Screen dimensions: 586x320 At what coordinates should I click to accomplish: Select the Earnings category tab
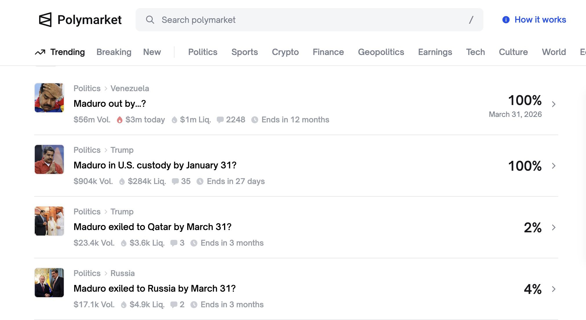coord(435,52)
